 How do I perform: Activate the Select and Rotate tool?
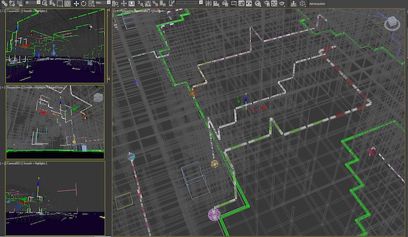coord(83,3)
